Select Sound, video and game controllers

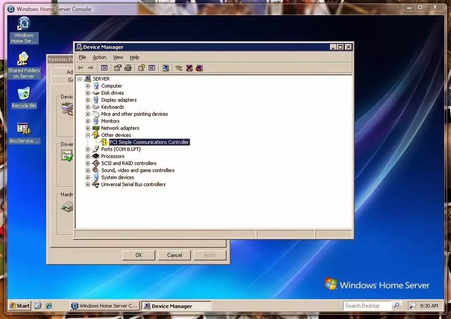point(137,170)
